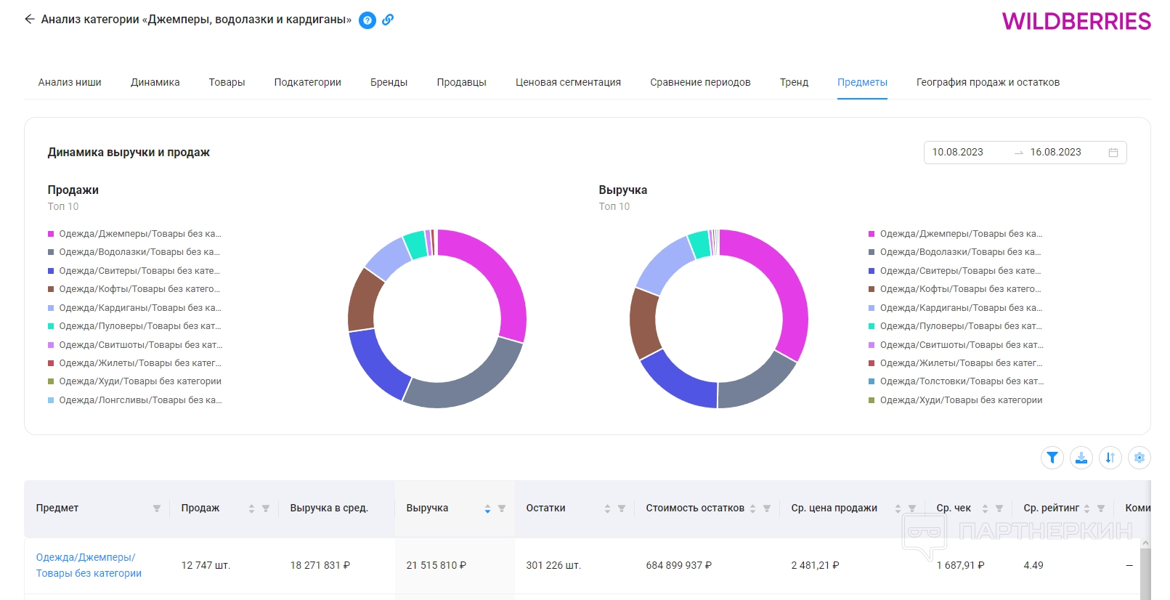The width and height of the screenshot is (1170, 600).
Task: Switch to the Ценовая сегментация tab
Action: (568, 82)
